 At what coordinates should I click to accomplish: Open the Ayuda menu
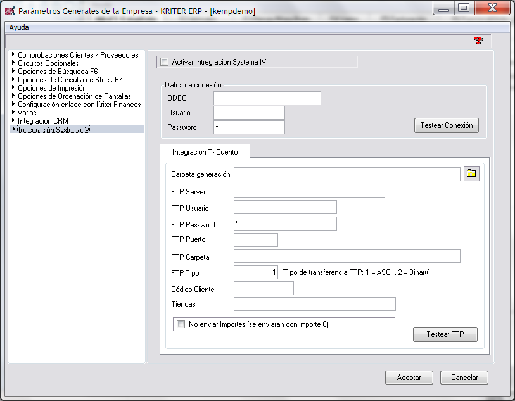click(x=19, y=27)
